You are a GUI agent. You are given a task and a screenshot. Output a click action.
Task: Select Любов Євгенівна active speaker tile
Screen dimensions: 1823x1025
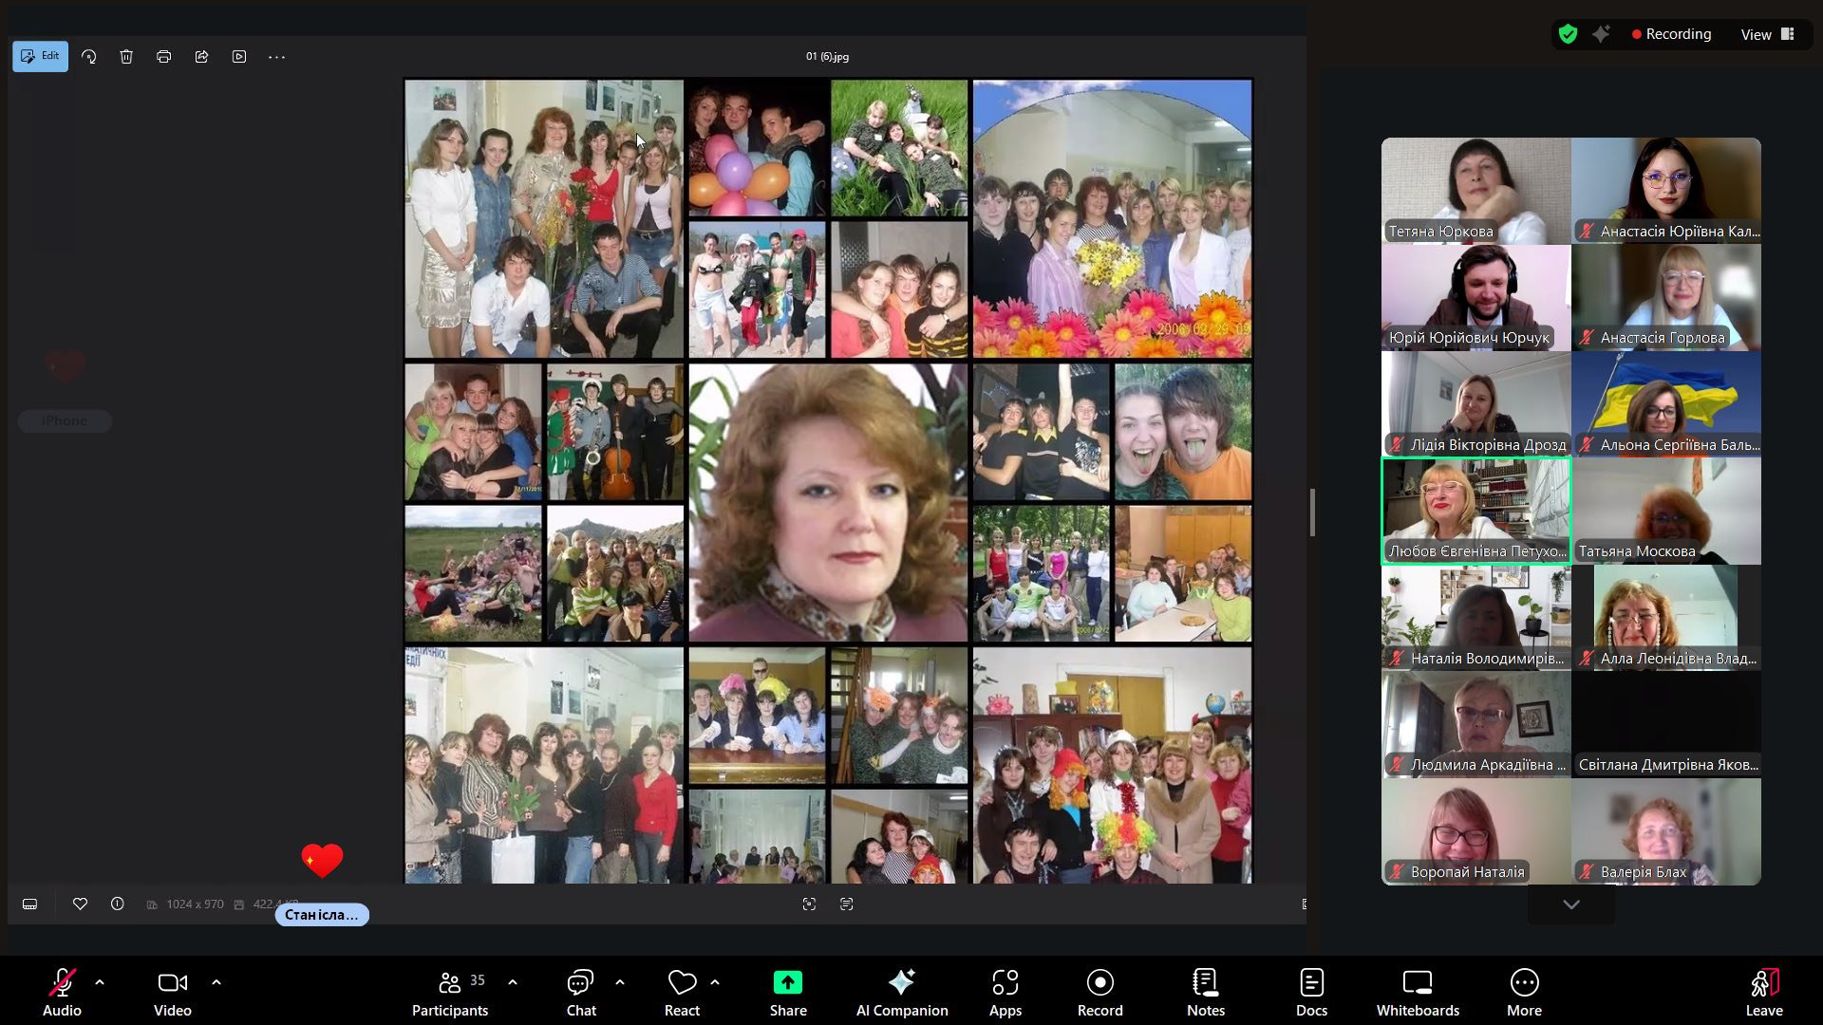(1475, 512)
